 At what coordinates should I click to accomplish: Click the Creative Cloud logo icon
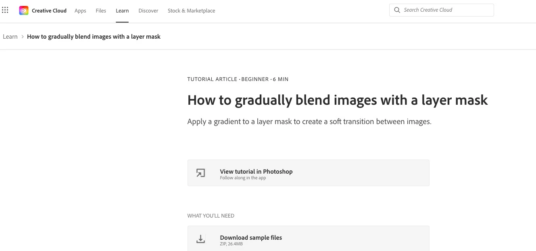(24, 10)
